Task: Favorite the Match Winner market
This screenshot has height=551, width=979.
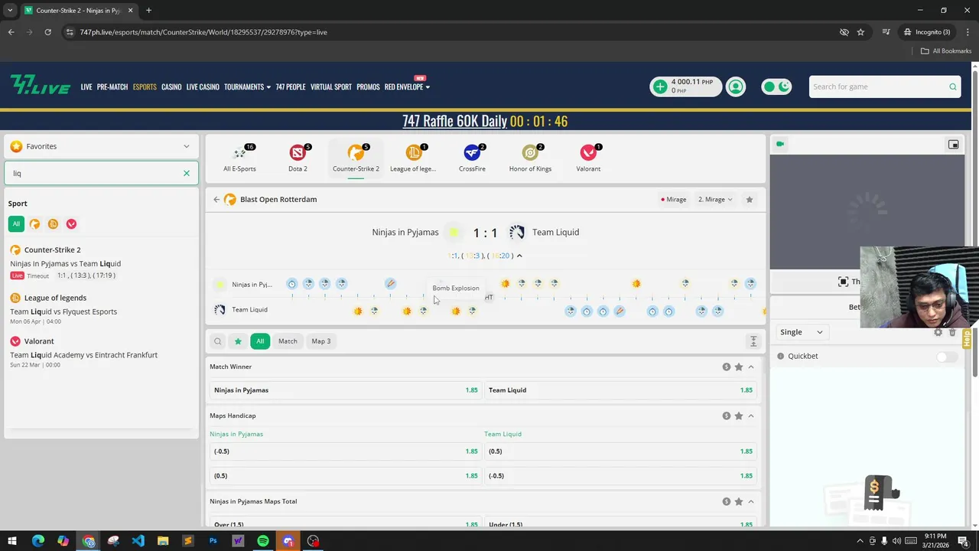Action: click(739, 367)
